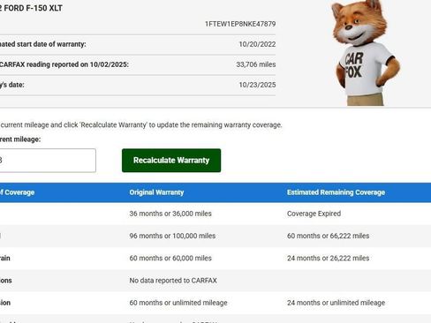Select the warranty start date 10/20/2022
Image resolution: width=431 pixels, height=323 pixels.
(257, 44)
